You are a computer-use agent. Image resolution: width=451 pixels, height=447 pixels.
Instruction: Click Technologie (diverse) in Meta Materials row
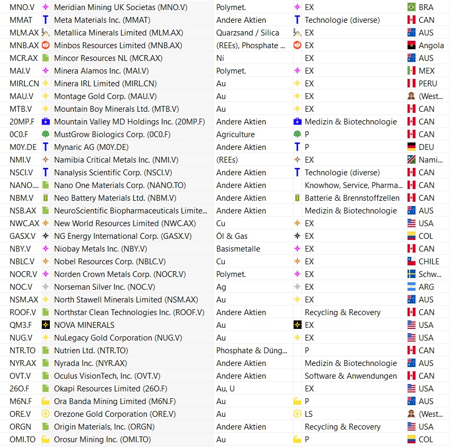(x=342, y=20)
